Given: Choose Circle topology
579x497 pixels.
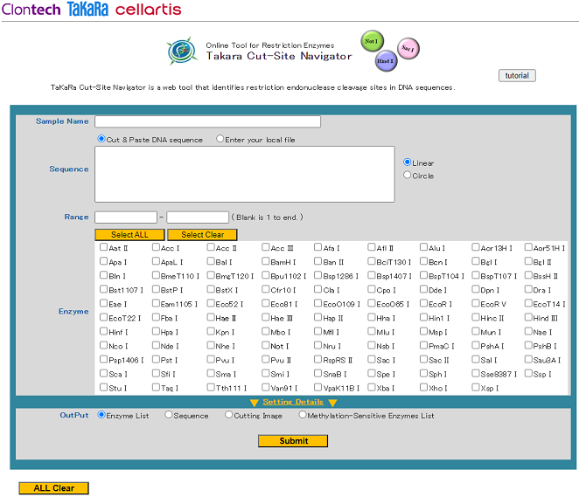Looking at the screenshot, I should 408,176.
